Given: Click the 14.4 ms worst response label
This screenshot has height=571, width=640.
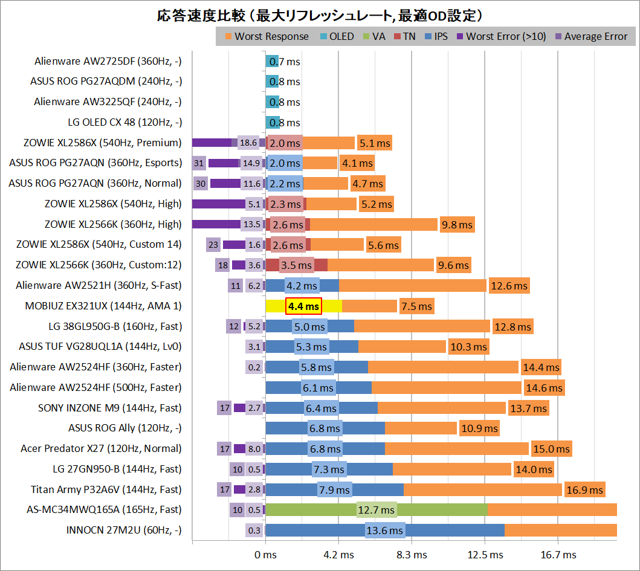Looking at the screenshot, I should (x=541, y=367).
